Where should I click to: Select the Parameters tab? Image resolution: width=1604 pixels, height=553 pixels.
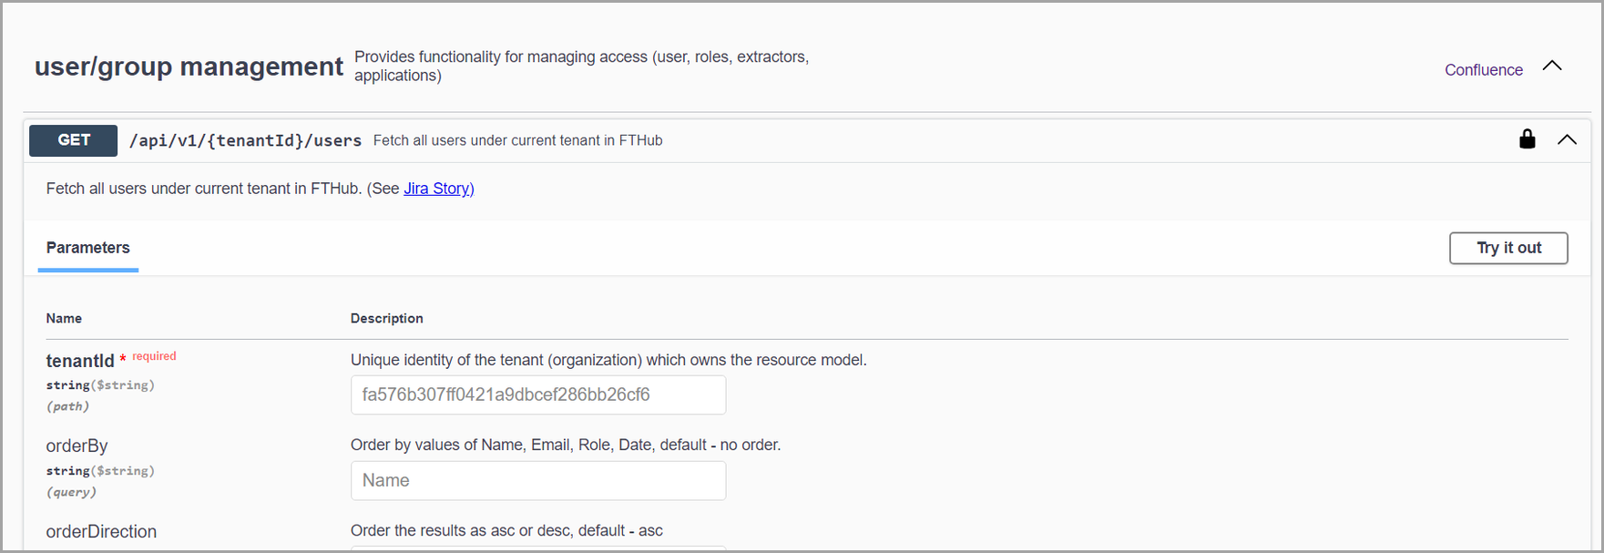[x=88, y=248]
